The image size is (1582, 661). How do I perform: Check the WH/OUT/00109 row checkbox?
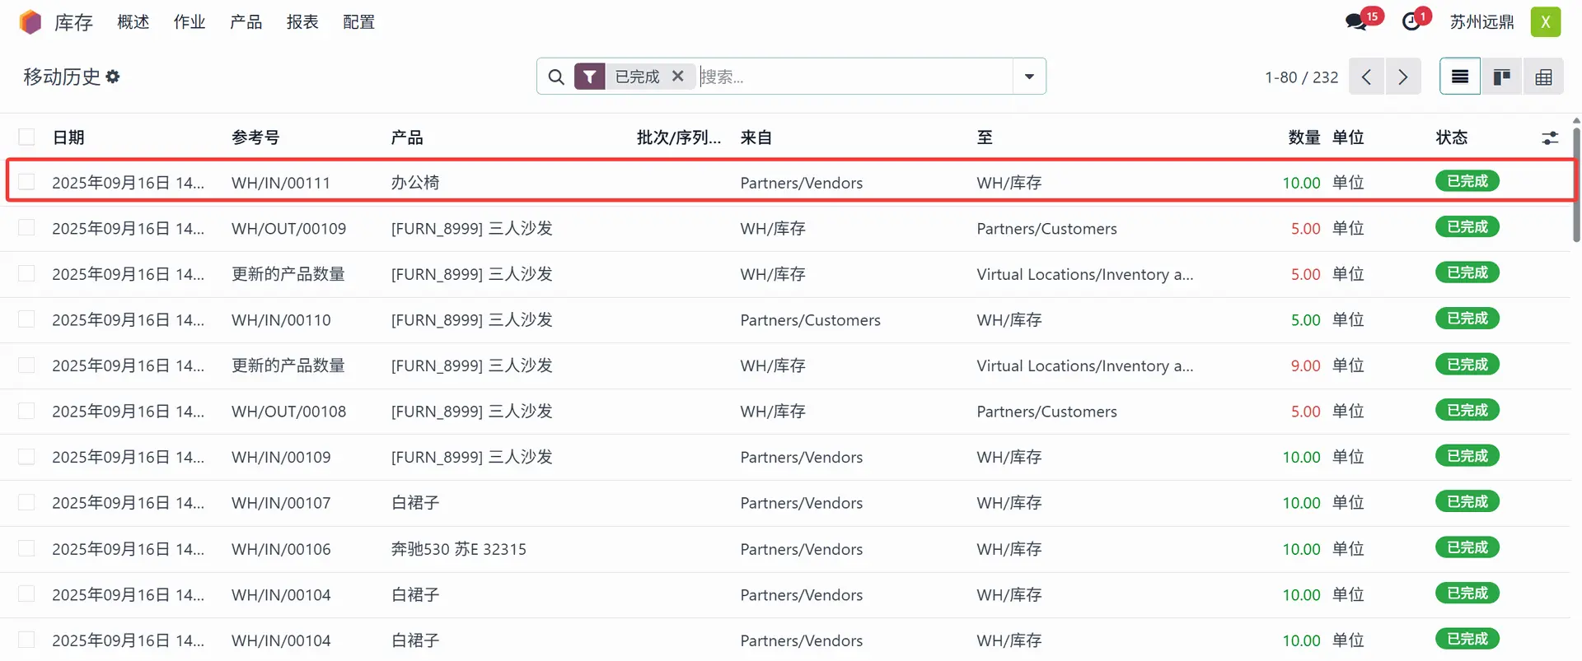(x=27, y=228)
